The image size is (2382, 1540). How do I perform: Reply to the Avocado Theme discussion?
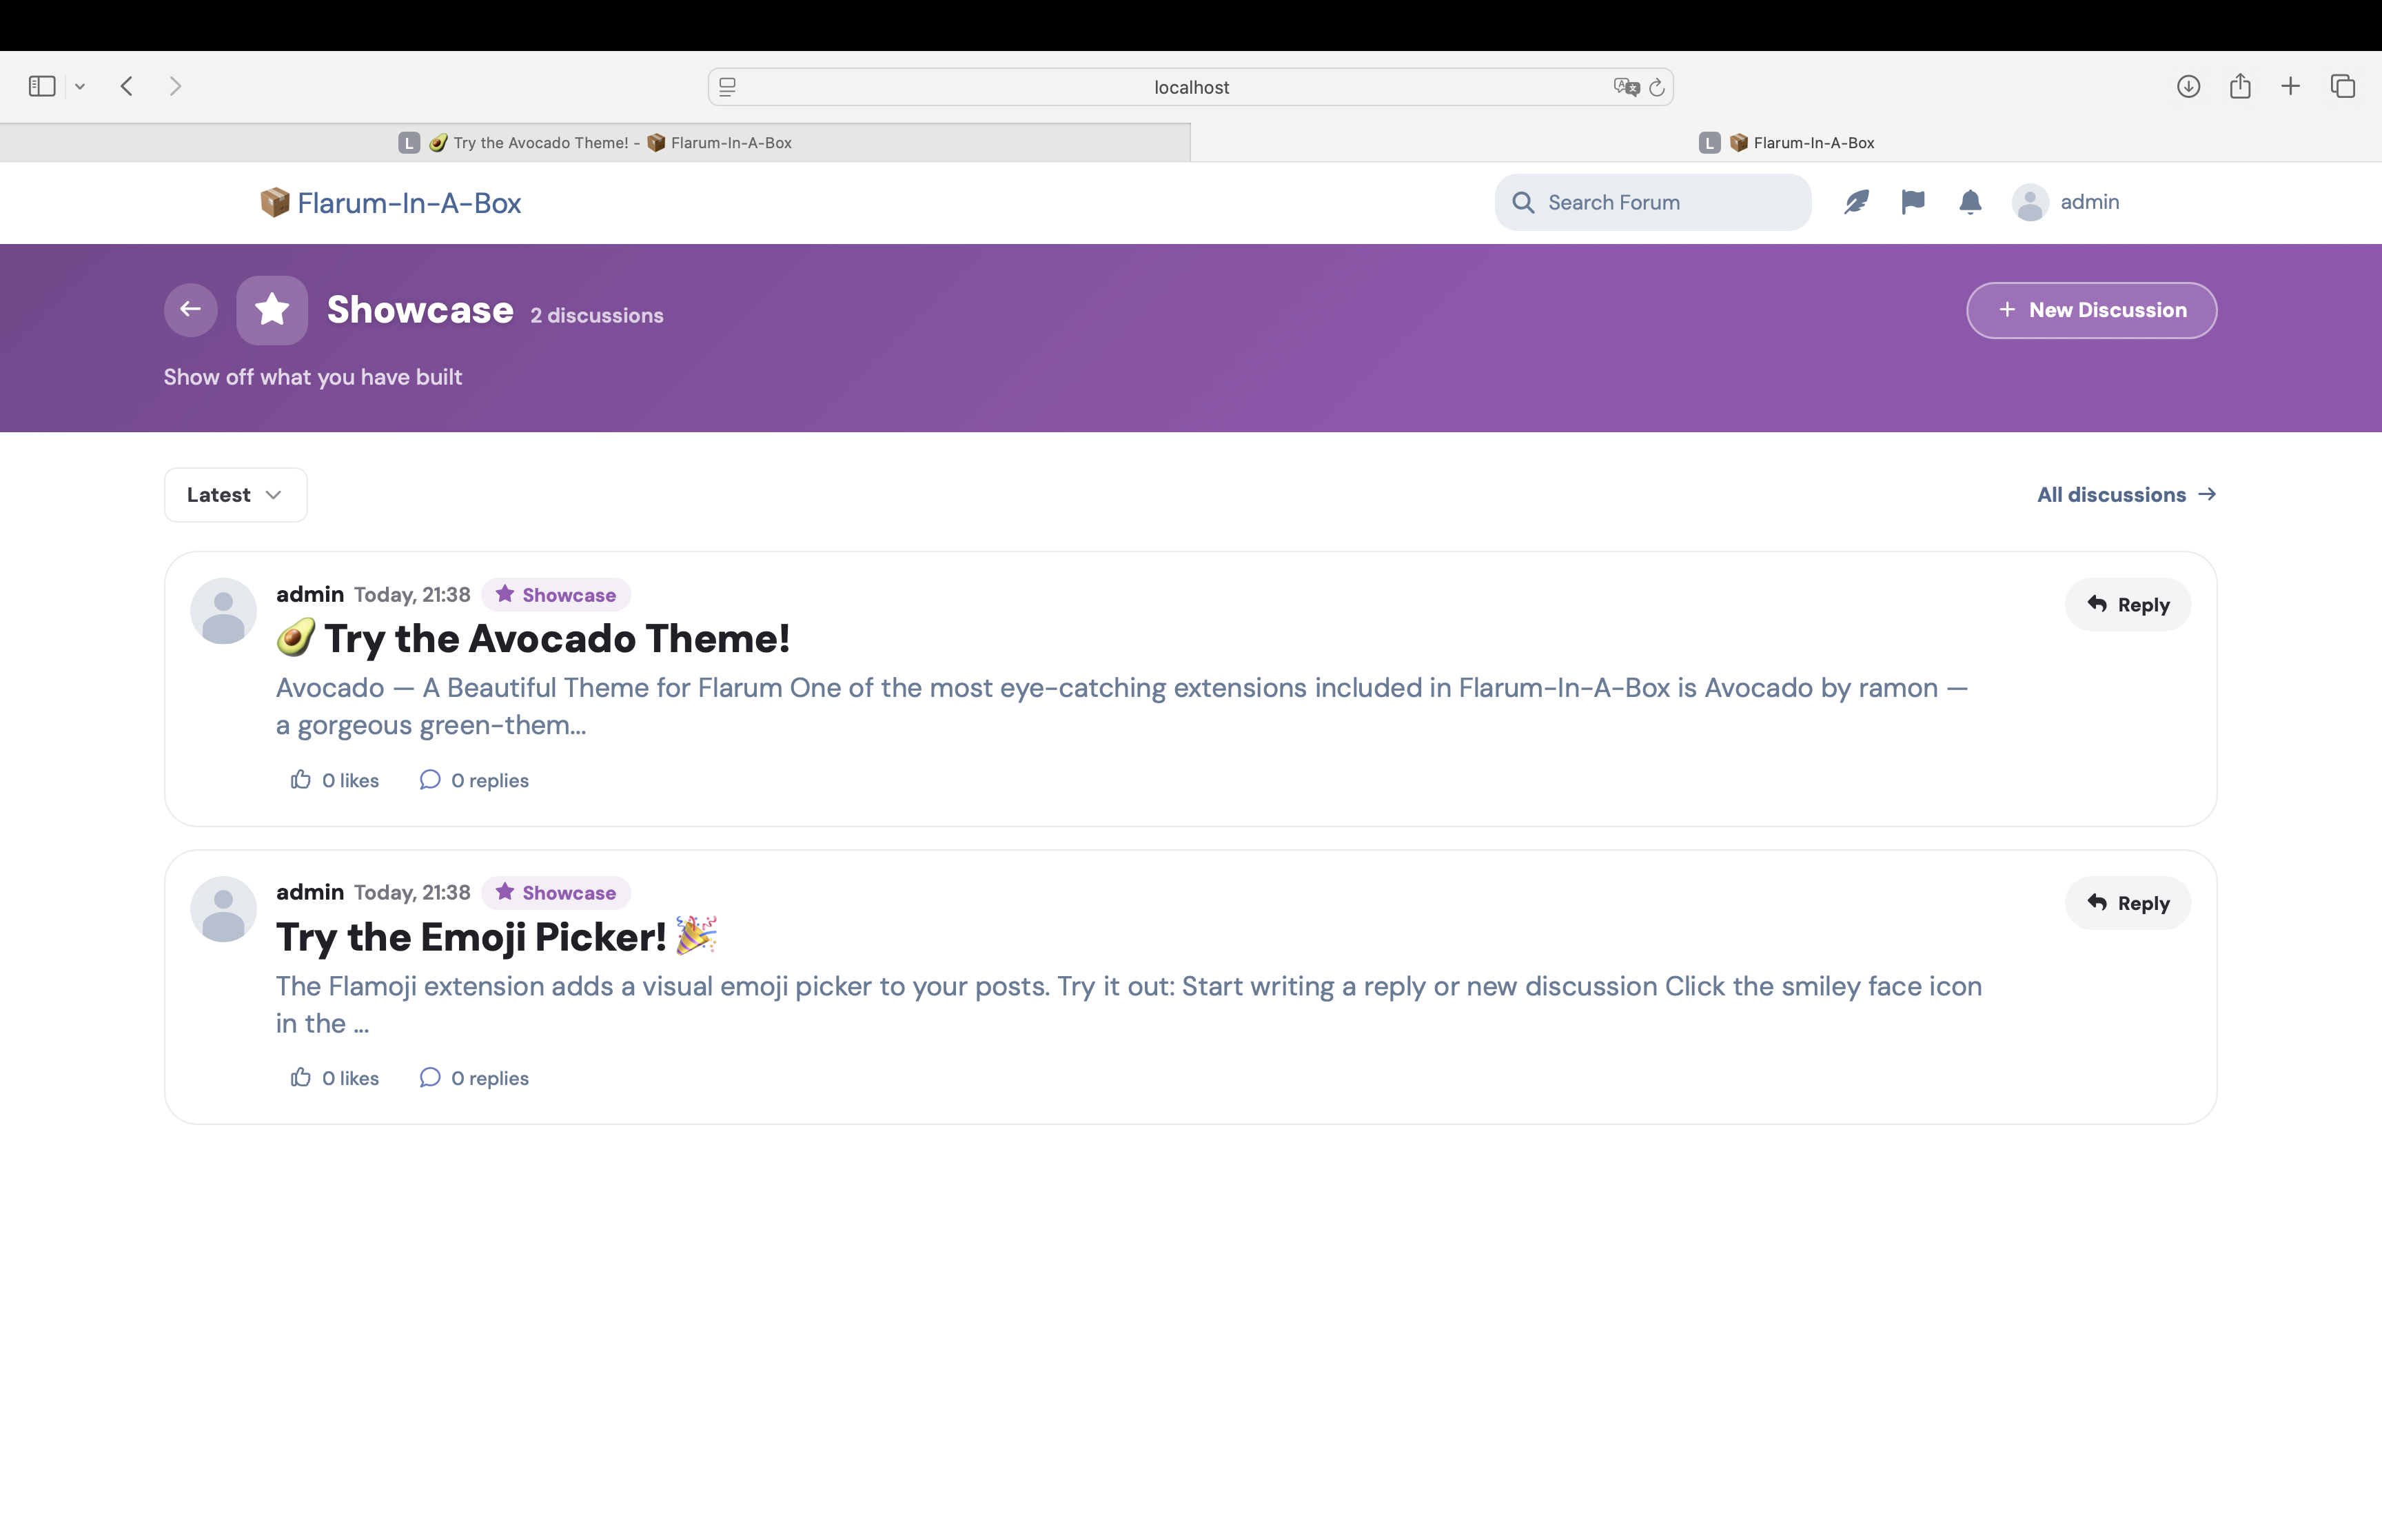tap(2128, 605)
